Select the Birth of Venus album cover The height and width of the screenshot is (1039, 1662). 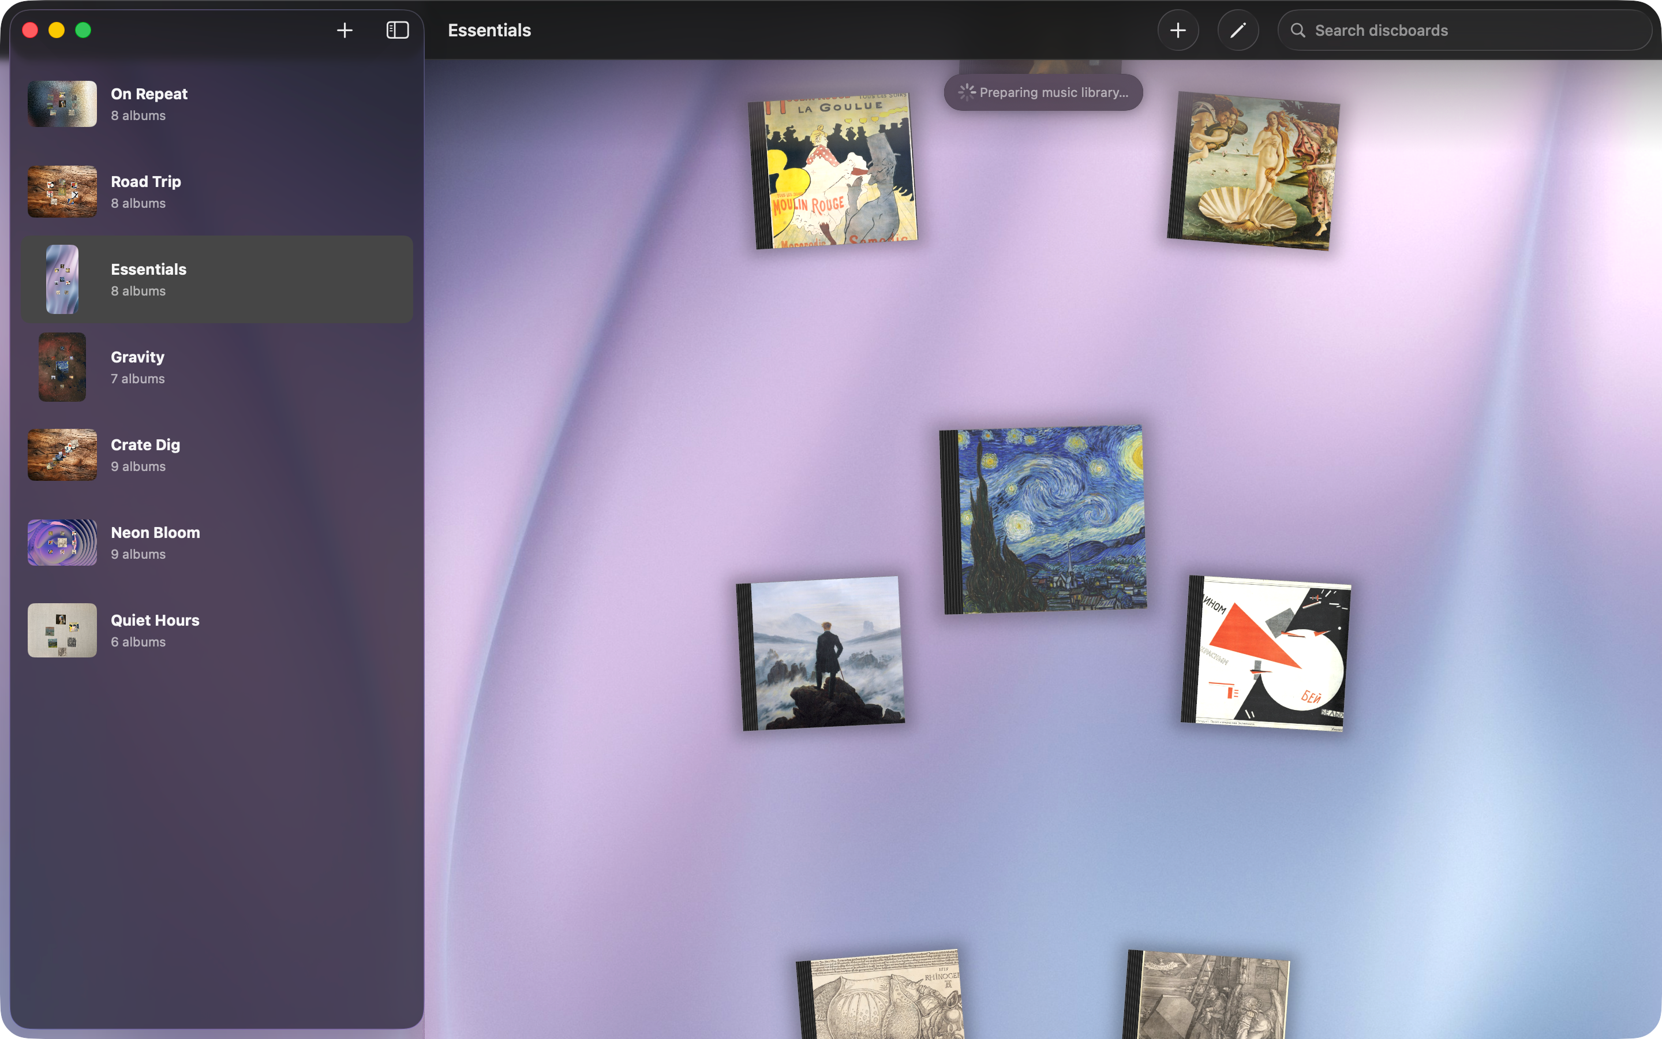[x=1253, y=171]
